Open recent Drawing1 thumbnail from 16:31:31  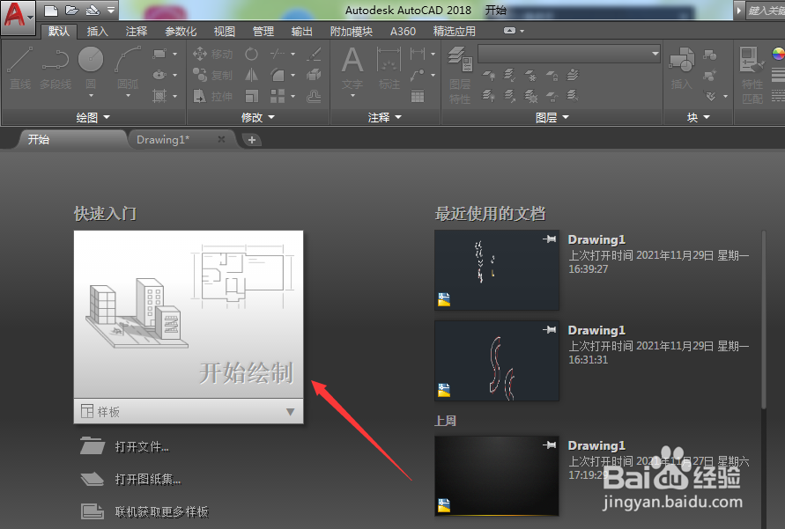[497, 361]
